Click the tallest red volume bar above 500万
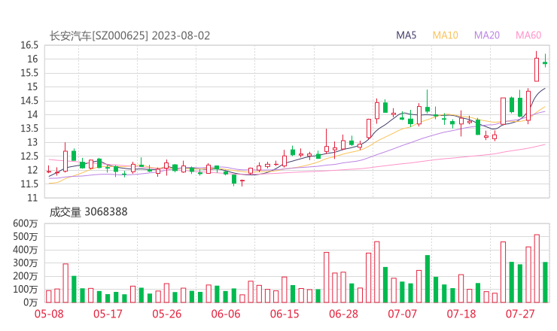Screen dimensions: 557x331 pyautogui.click(x=537, y=269)
